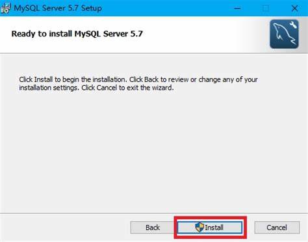This screenshot has height=242, width=308.
Task: Click the wrench symbol in the MySQL logo
Action: [x=293, y=25]
